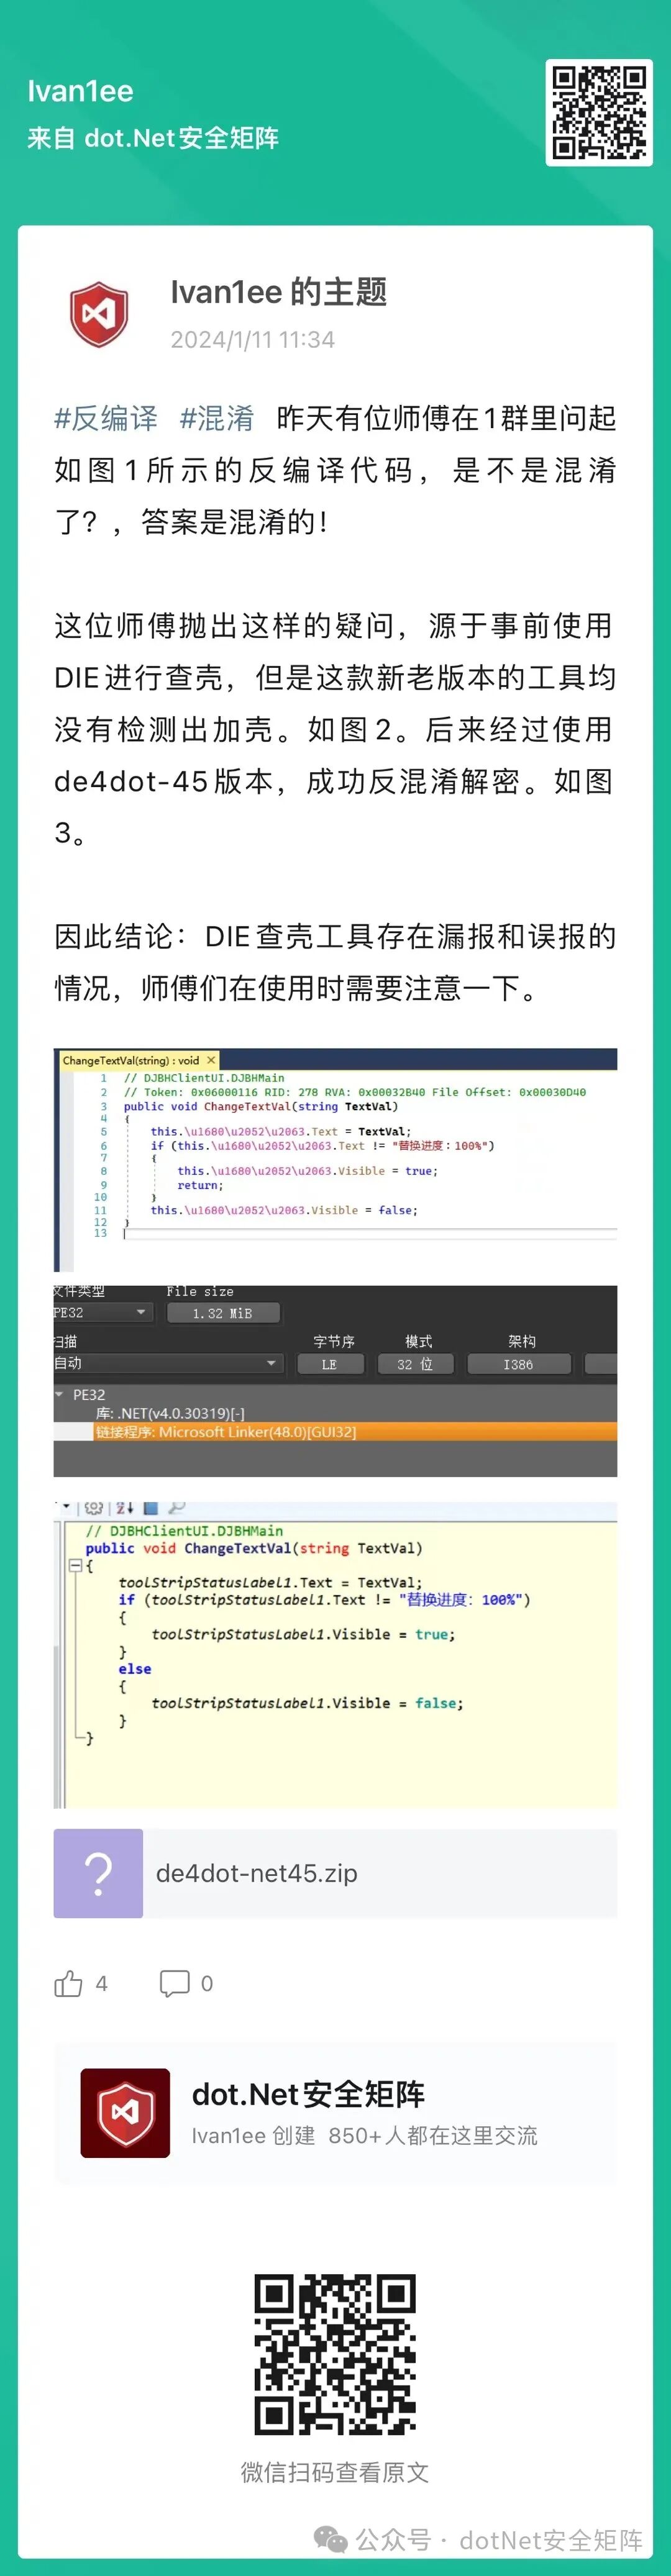Click the // DJBHClientUI.DJBHMain comment in deobfuscated code
Viewport: 671px width, 2576px height.
click(x=184, y=1531)
